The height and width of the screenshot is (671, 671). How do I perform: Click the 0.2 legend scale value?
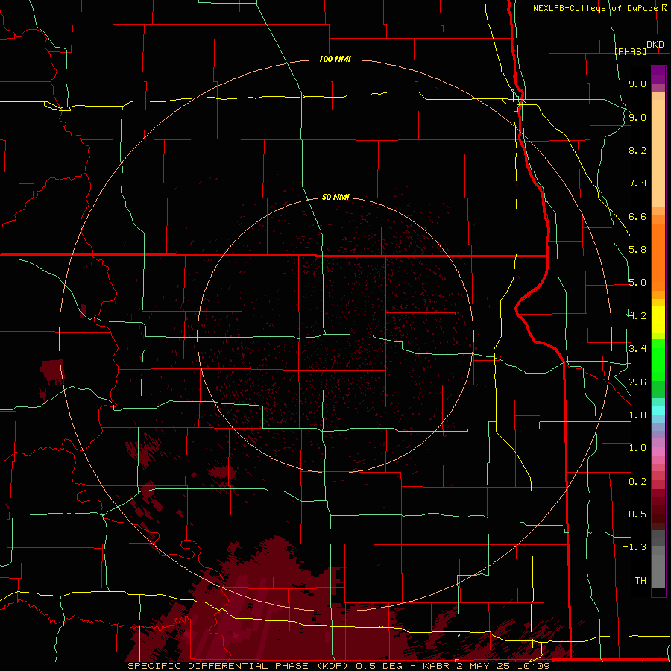637,482
